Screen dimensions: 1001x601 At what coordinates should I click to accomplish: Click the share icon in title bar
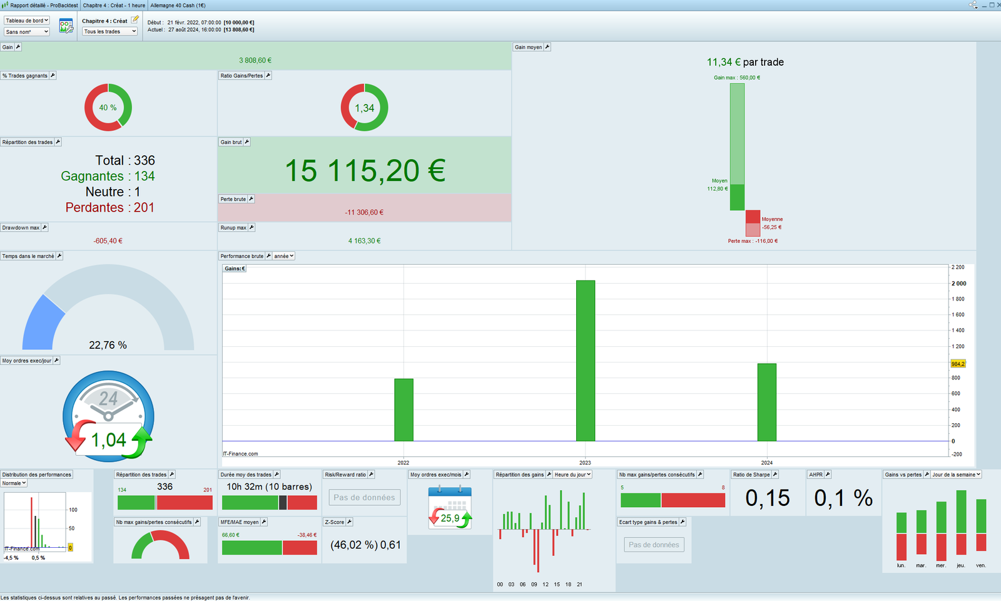point(972,5)
